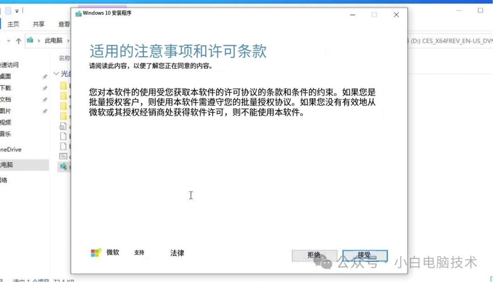Viewport: 493px width, 282px height.
Task: Open the 支持 link in the setup dialog
Action: [x=139, y=253]
